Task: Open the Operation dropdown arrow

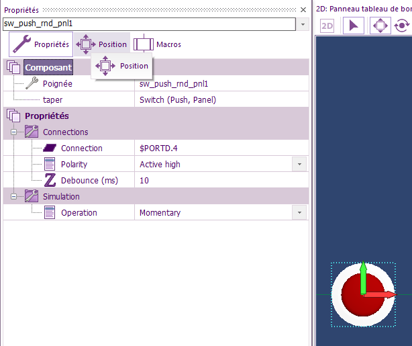Action: pyautogui.click(x=299, y=212)
